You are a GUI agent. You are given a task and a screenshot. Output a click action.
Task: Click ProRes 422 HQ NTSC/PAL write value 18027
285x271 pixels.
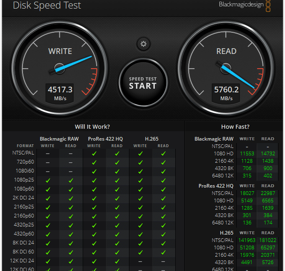[247, 193]
